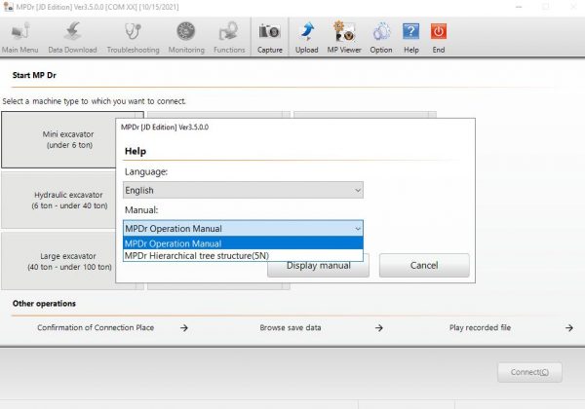Viewport: 585px width, 409px height.
Task: Open Browse save data
Action: [x=291, y=327]
